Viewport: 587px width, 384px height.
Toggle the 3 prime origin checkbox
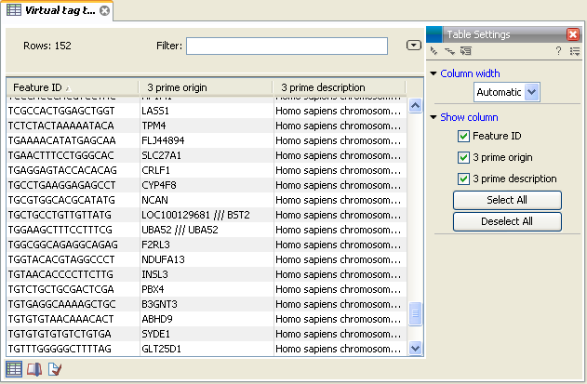coord(463,157)
